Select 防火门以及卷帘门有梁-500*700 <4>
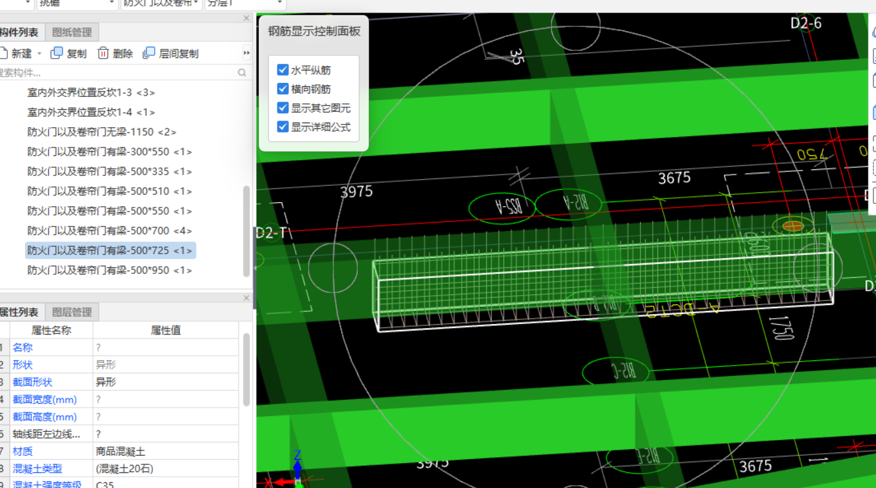Image resolution: width=876 pixels, height=488 pixels. pyautogui.click(x=110, y=231)
